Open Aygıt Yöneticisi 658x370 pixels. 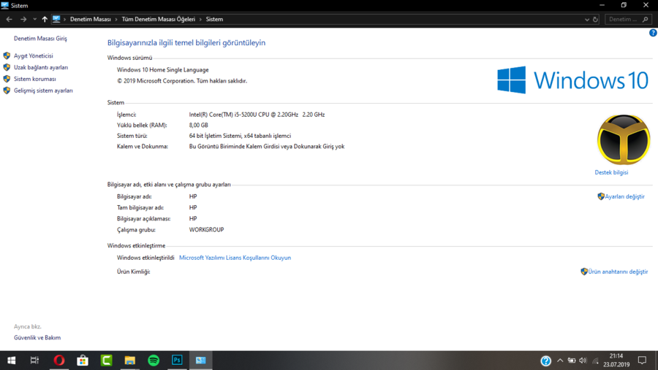[33, 55]
